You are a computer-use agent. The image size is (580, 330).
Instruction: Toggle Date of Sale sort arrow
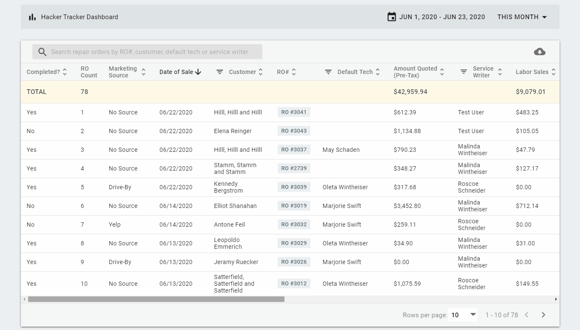(x=198, y=72)
